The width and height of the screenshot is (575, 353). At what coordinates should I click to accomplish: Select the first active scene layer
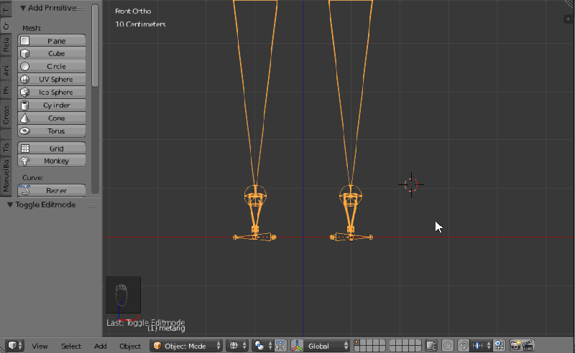click(356, 343)
